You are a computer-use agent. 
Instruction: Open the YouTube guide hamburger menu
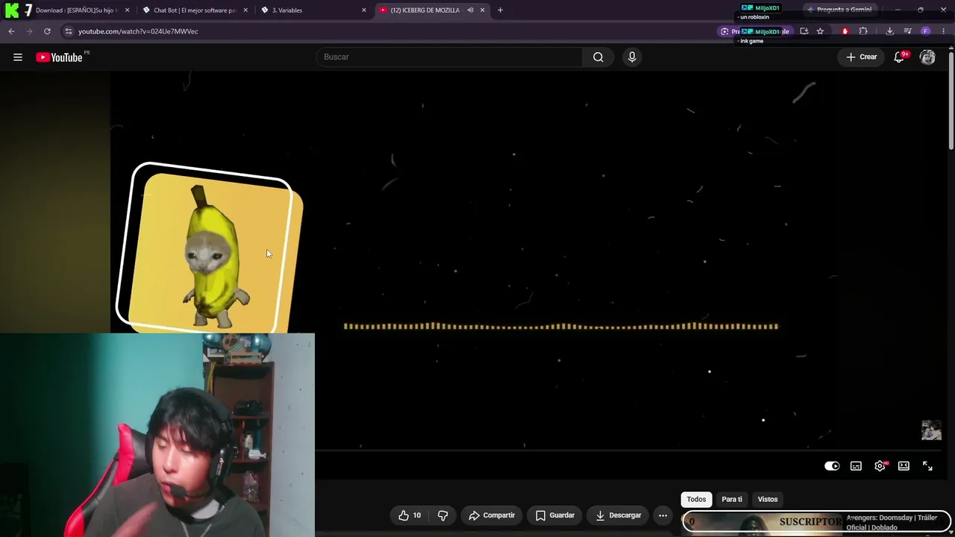(x=18, y=57)
